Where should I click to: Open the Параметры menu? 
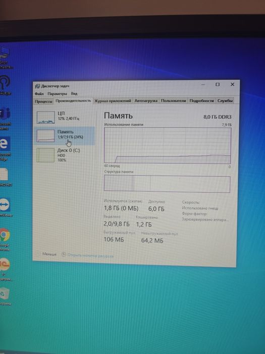[x=57, y=94]
